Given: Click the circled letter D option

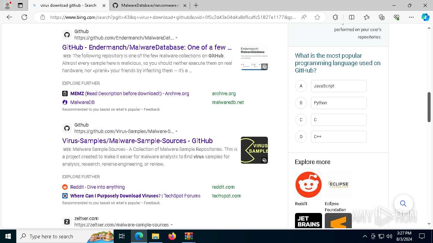Looking at the screenshot, I should point(301,137).
